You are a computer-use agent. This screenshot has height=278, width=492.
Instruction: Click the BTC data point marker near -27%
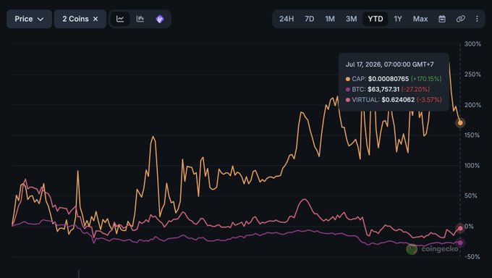pos(460,243)
